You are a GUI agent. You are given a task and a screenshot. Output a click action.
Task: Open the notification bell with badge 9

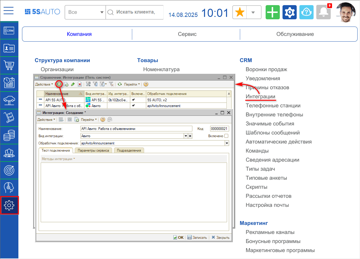pos(324,12)
